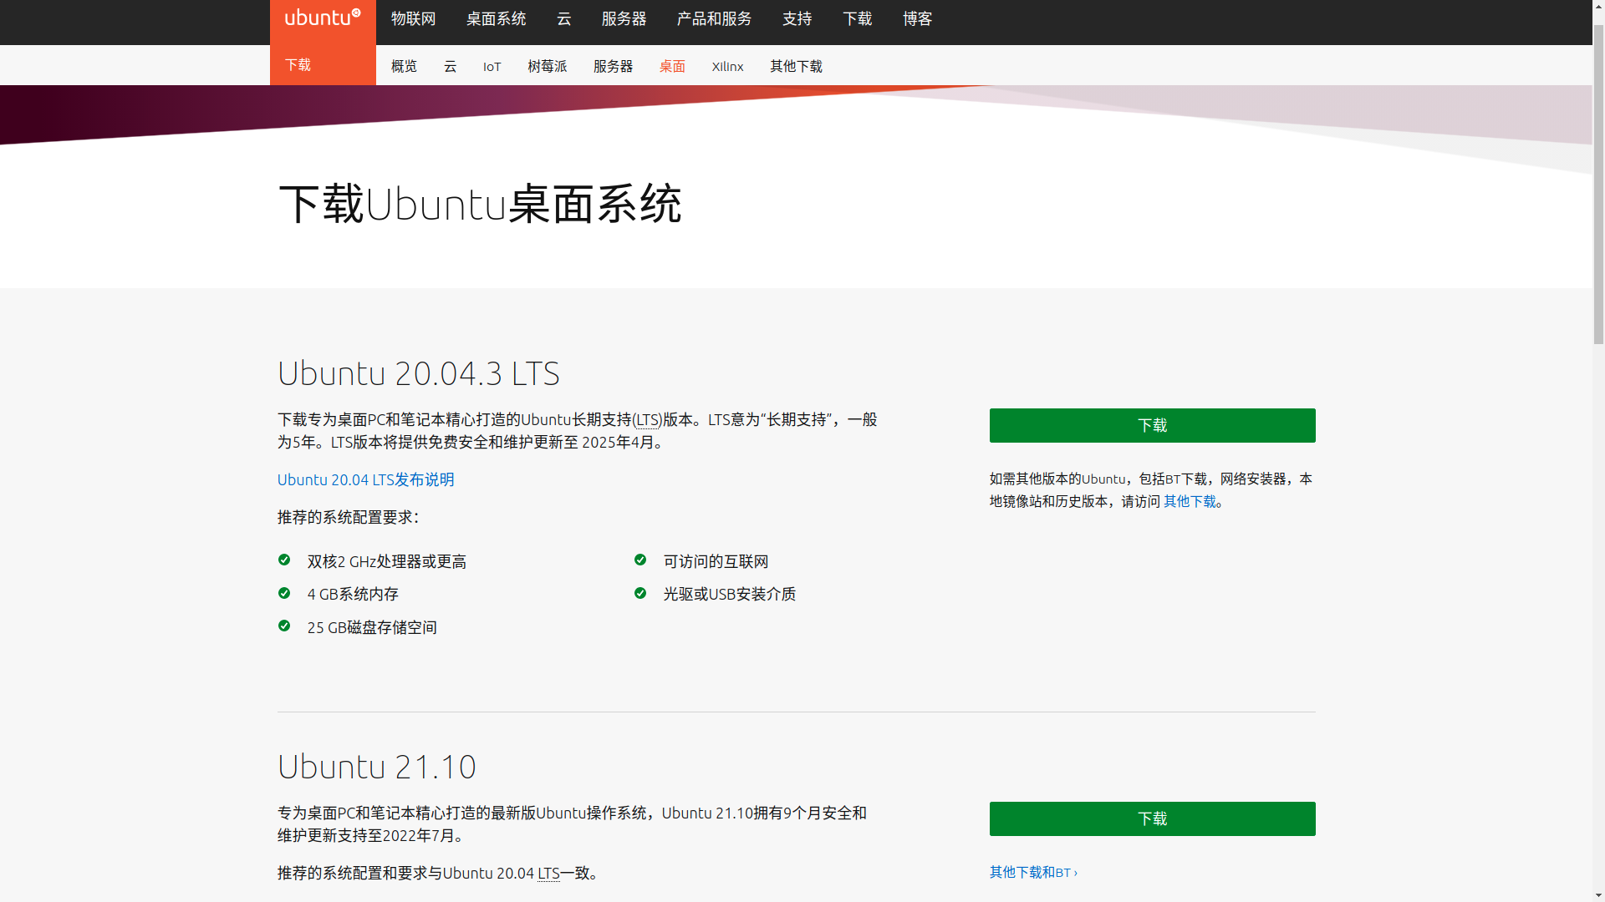Download Ubuntu 21.10 green button
This screenshot has height=902, width=1605.
1152,819
